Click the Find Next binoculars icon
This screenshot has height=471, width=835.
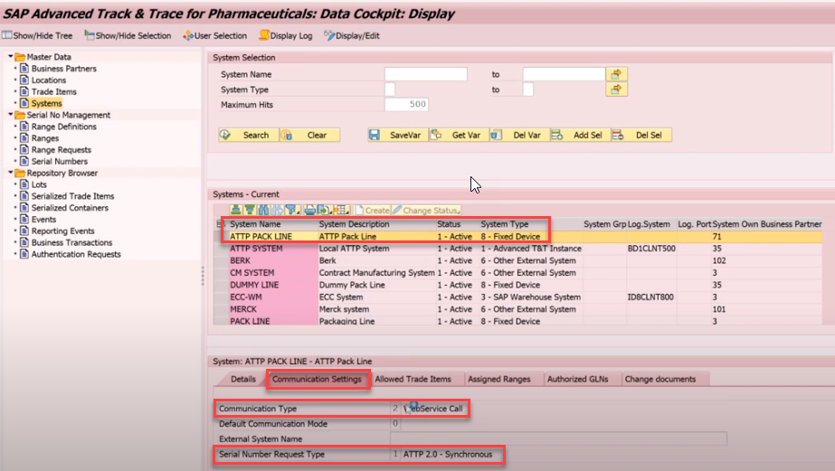coord(278,211)
